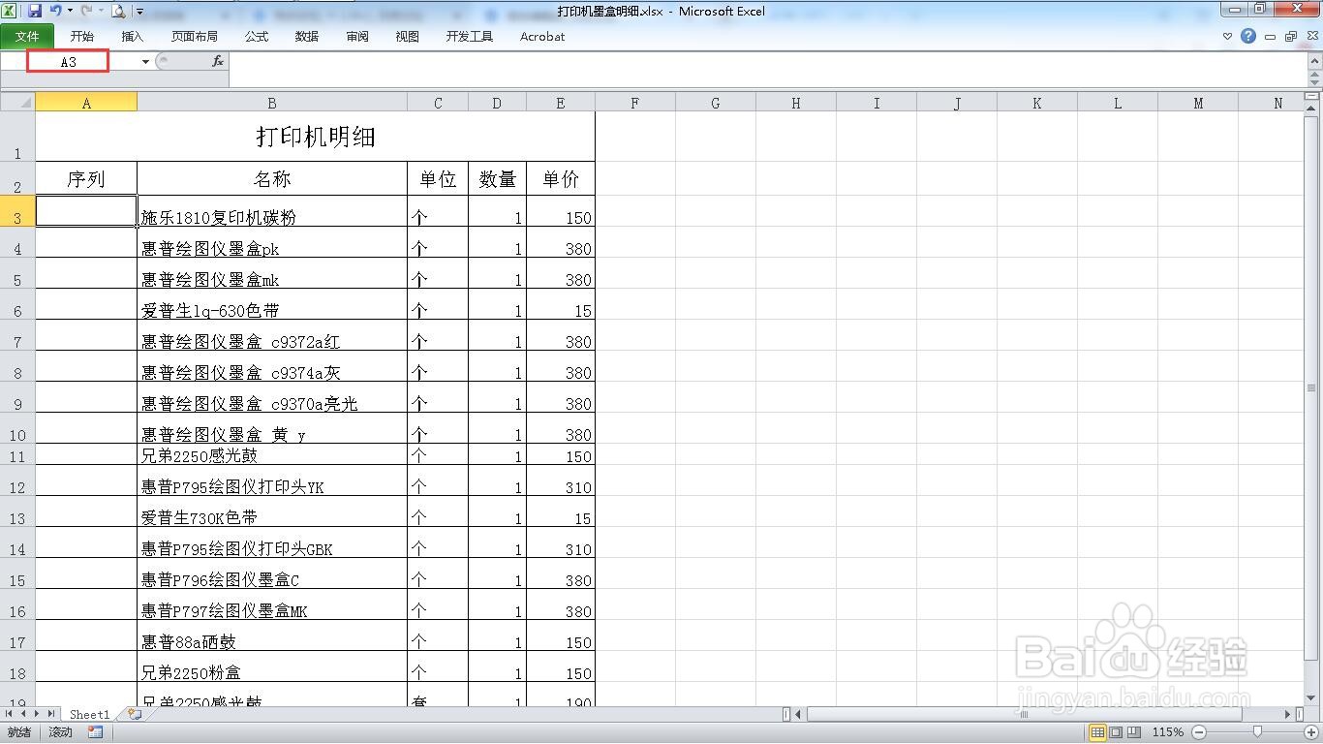1323x744 pixels.
Task: Go to the last sheet tab arrow
Action: pos(51,714)
